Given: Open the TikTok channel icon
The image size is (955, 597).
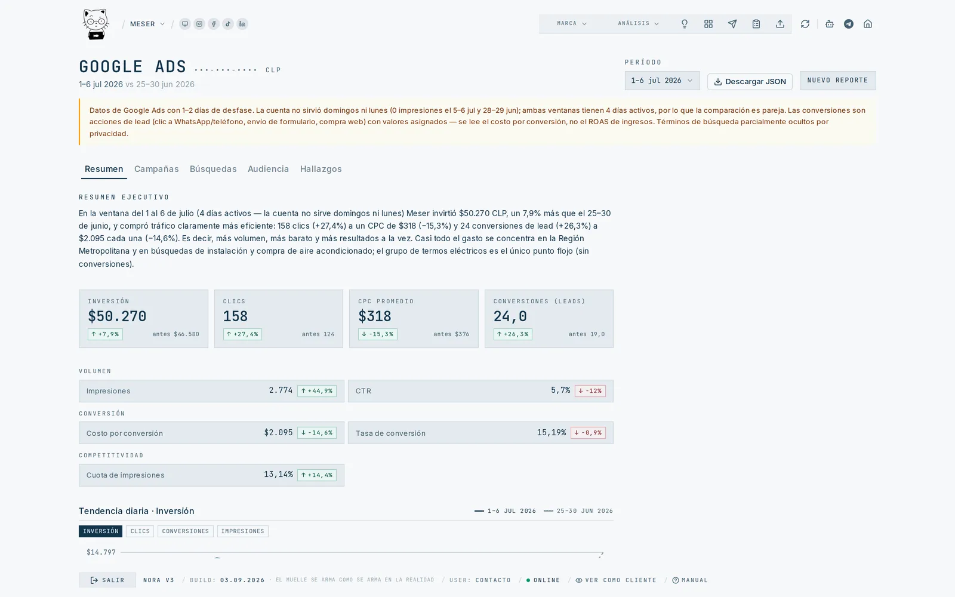Looking at the screenshot, I should pos(228,24).
